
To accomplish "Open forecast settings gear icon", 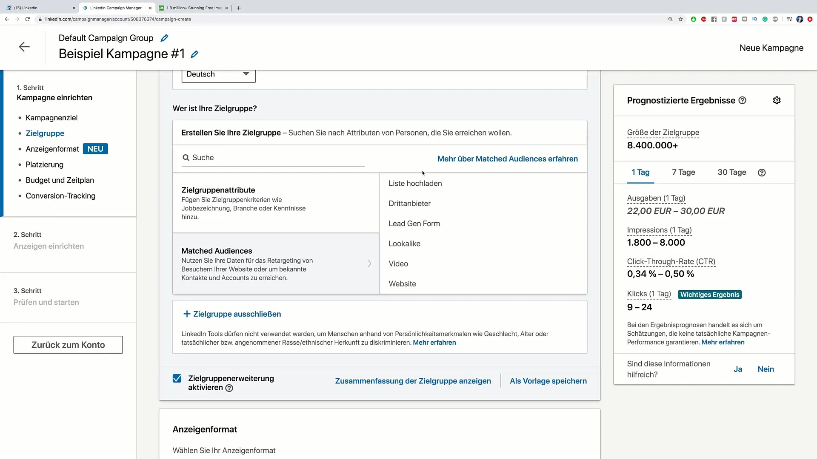I will pyautogui.click(x=777, y=100).
